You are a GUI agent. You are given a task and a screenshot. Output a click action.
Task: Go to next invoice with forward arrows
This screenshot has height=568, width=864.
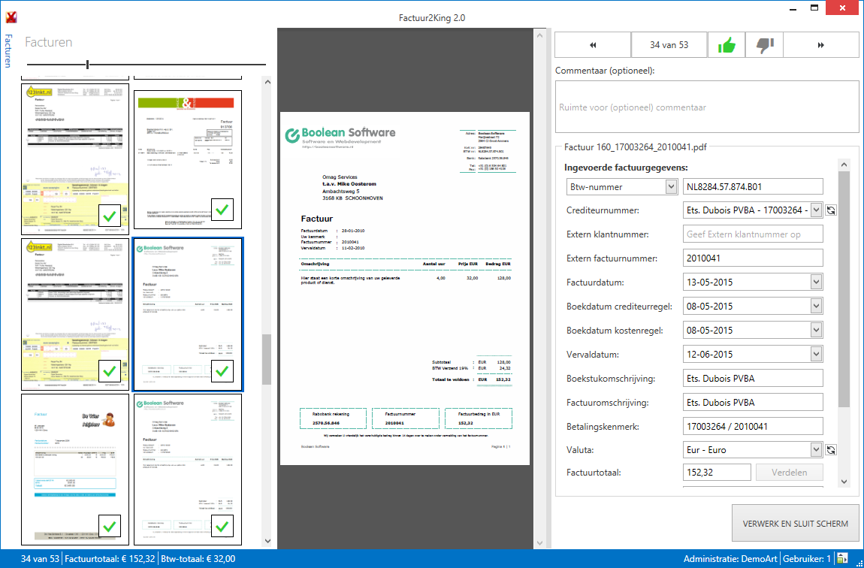pyautogui.click(x=820, y=45)
